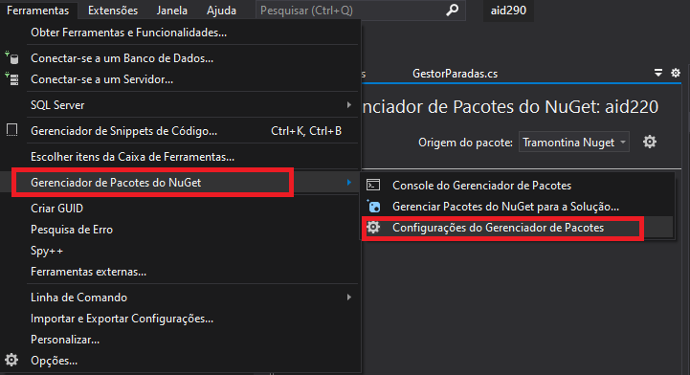Click the gear icon beside Configurações do Gerenciador de Pacotes

[x=373, y=228]
